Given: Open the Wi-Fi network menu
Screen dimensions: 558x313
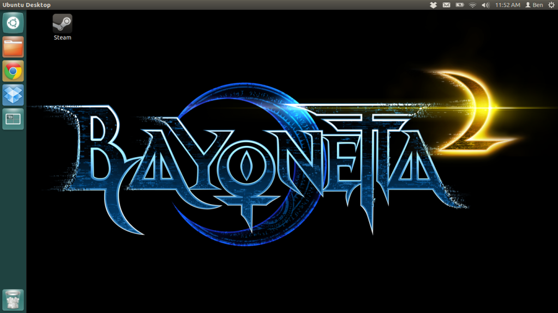Looking at the screenshot, I should tap(472, 5).
